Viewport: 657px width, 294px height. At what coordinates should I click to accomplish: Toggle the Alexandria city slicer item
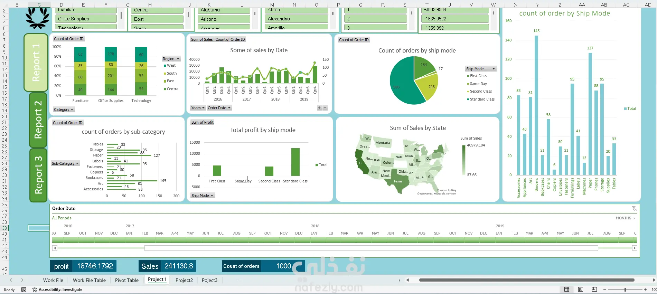(297, 19)
